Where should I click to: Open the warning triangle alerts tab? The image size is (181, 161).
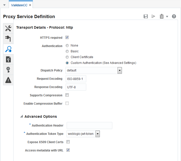coord(8,80)
